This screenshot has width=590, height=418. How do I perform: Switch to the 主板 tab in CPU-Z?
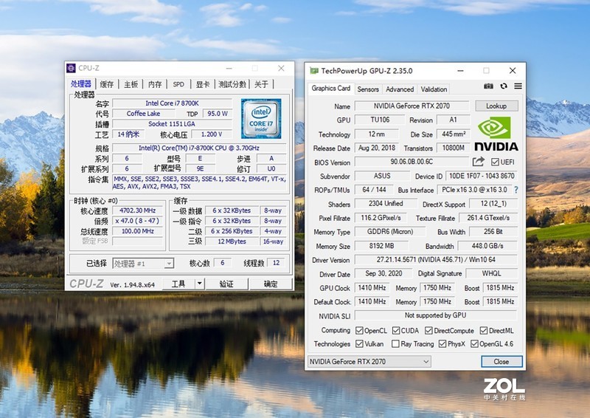click(131, 84)
